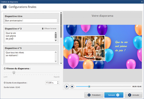Close the Création de diaporama window
Screen dimensions: 144x99
[x=142, y=2]
